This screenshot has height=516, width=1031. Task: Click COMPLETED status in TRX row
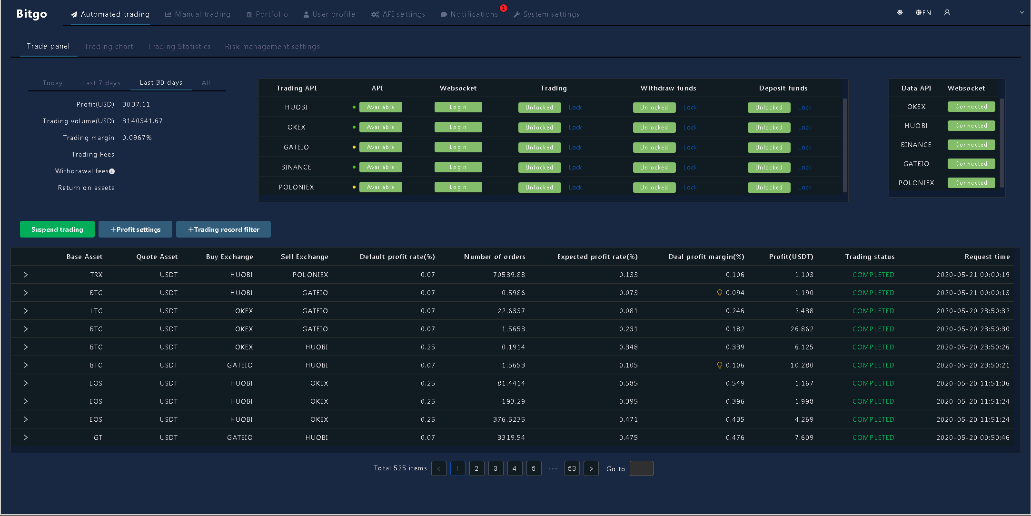pyautogui.click(x=873, y=275)
